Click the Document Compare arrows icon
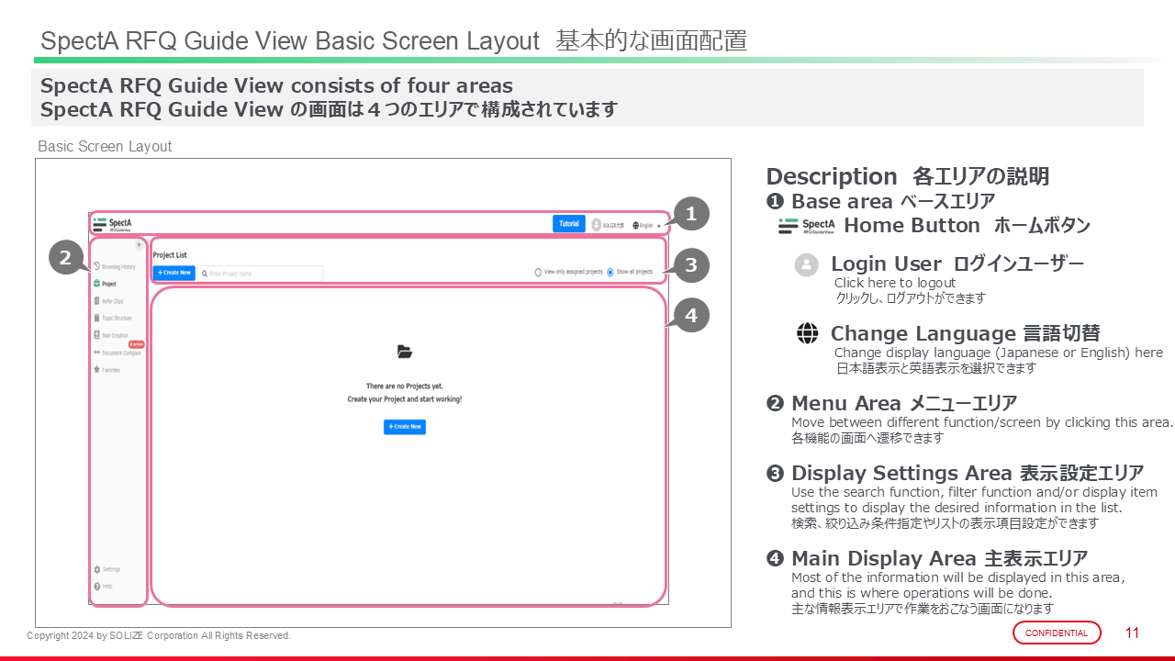The width and height of the screenshot is (1175, 661). (x=96, y=353)
